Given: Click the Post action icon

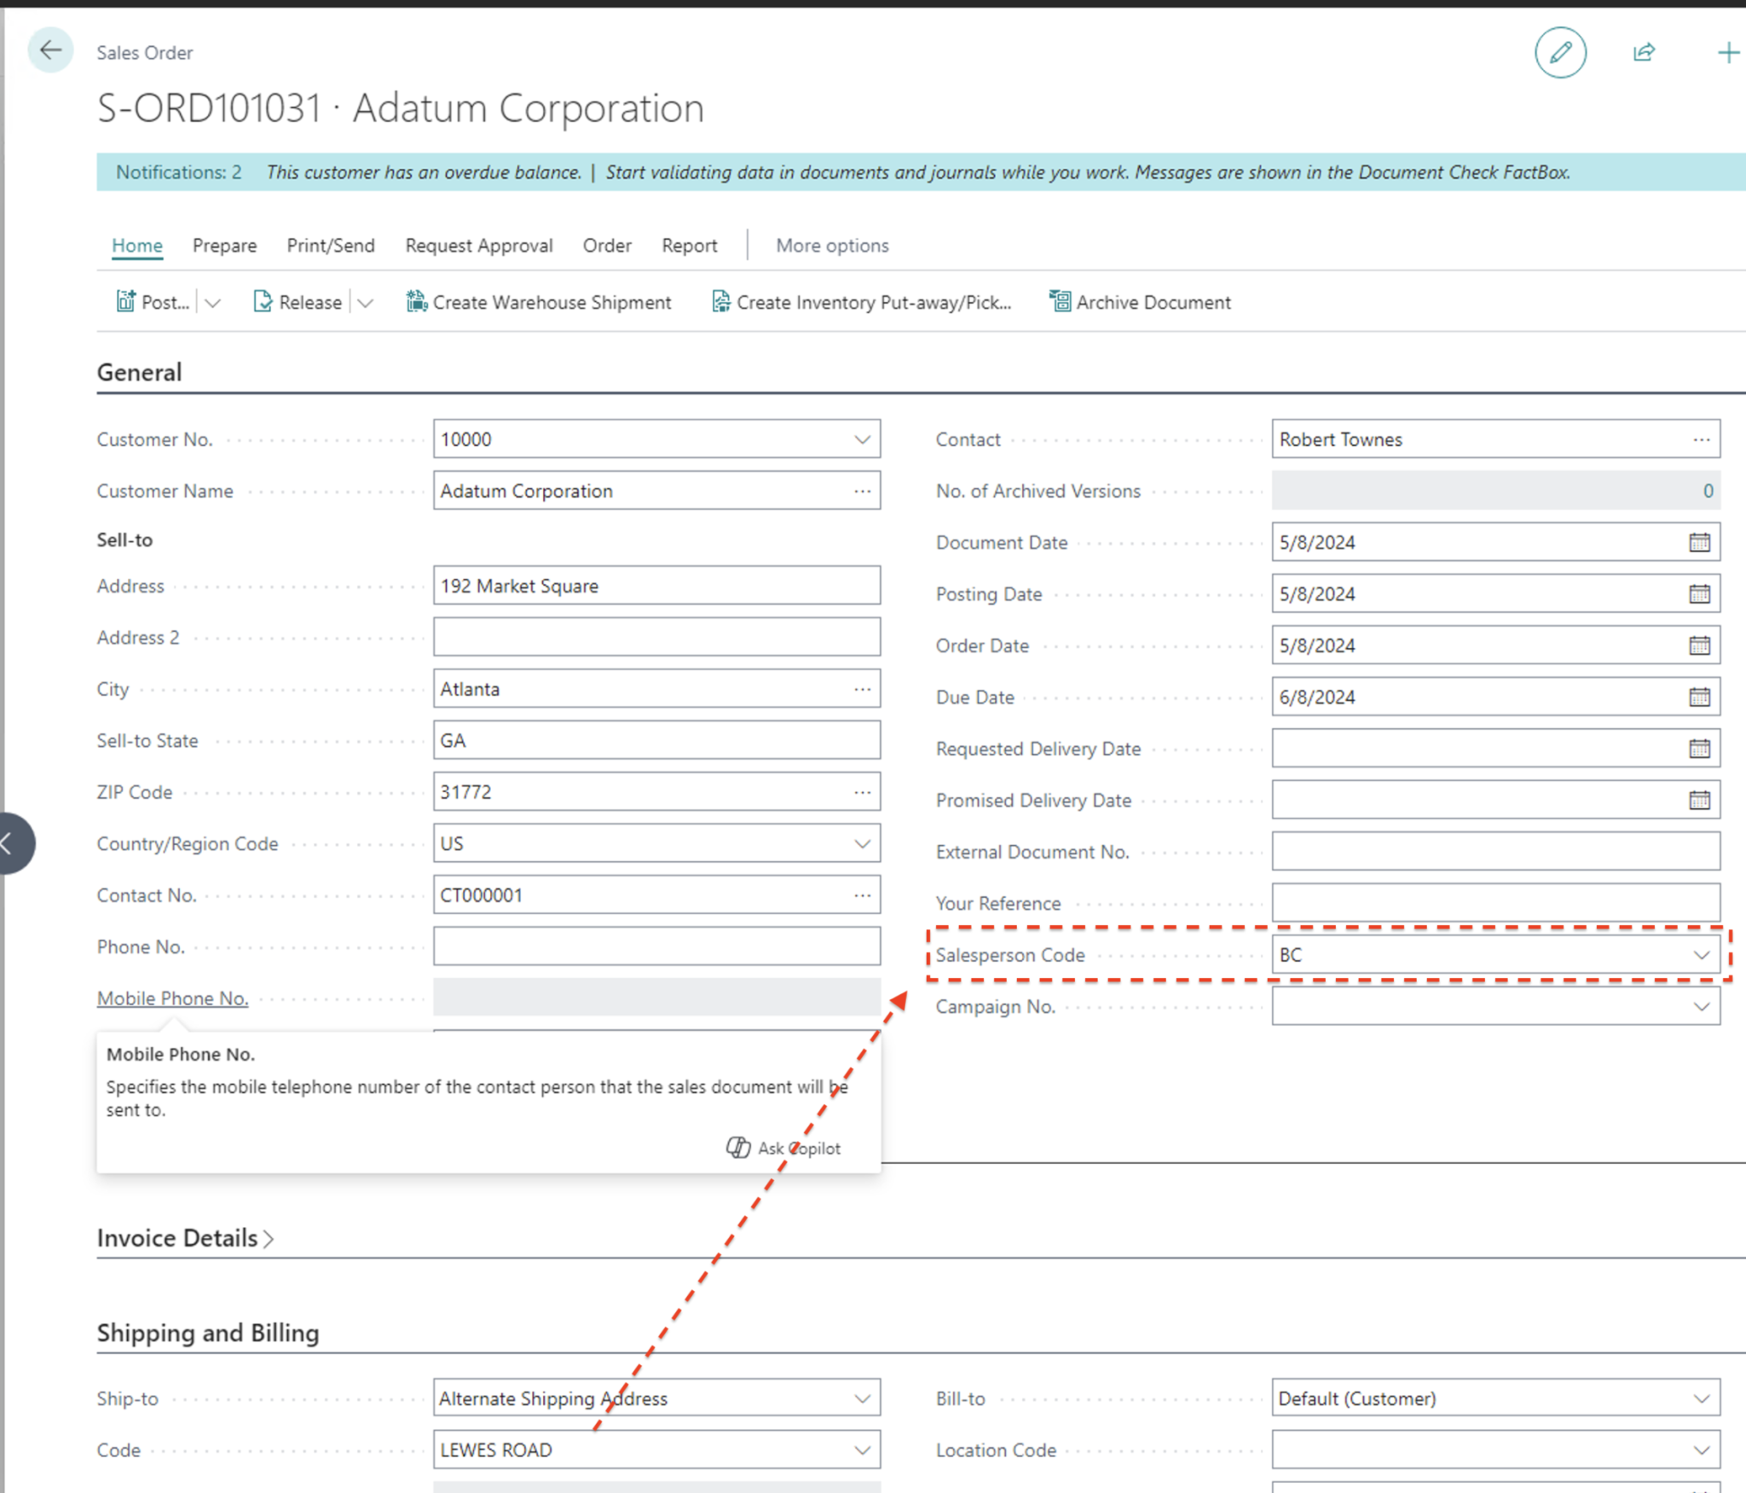Looking at the screenshot, I should tap(126, 302).
